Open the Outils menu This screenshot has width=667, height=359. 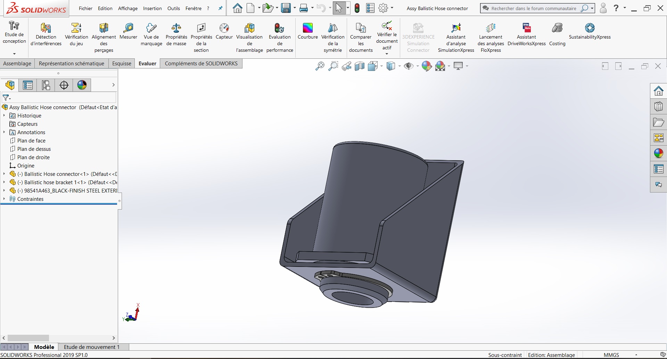(174, 8)
